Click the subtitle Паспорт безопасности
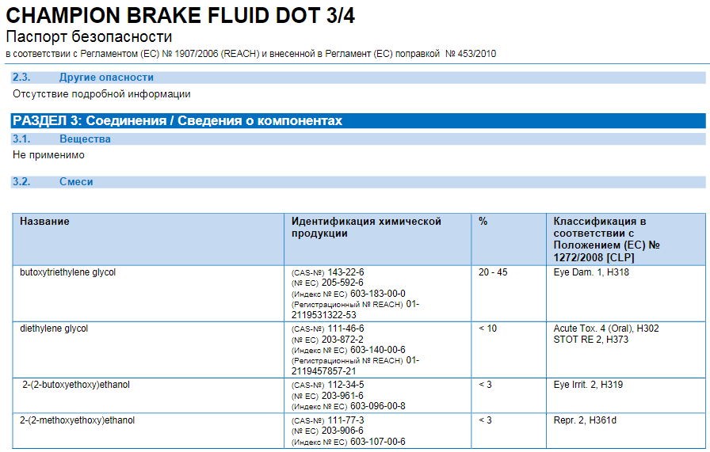Viewport: 710px width, 452px height. pyautogui.click(x=89, y=36)
